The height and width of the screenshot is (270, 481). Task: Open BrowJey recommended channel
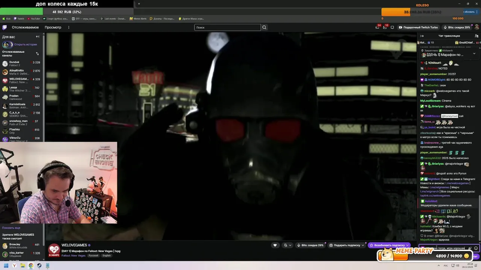pyautogui.click(x=22, y=246)
